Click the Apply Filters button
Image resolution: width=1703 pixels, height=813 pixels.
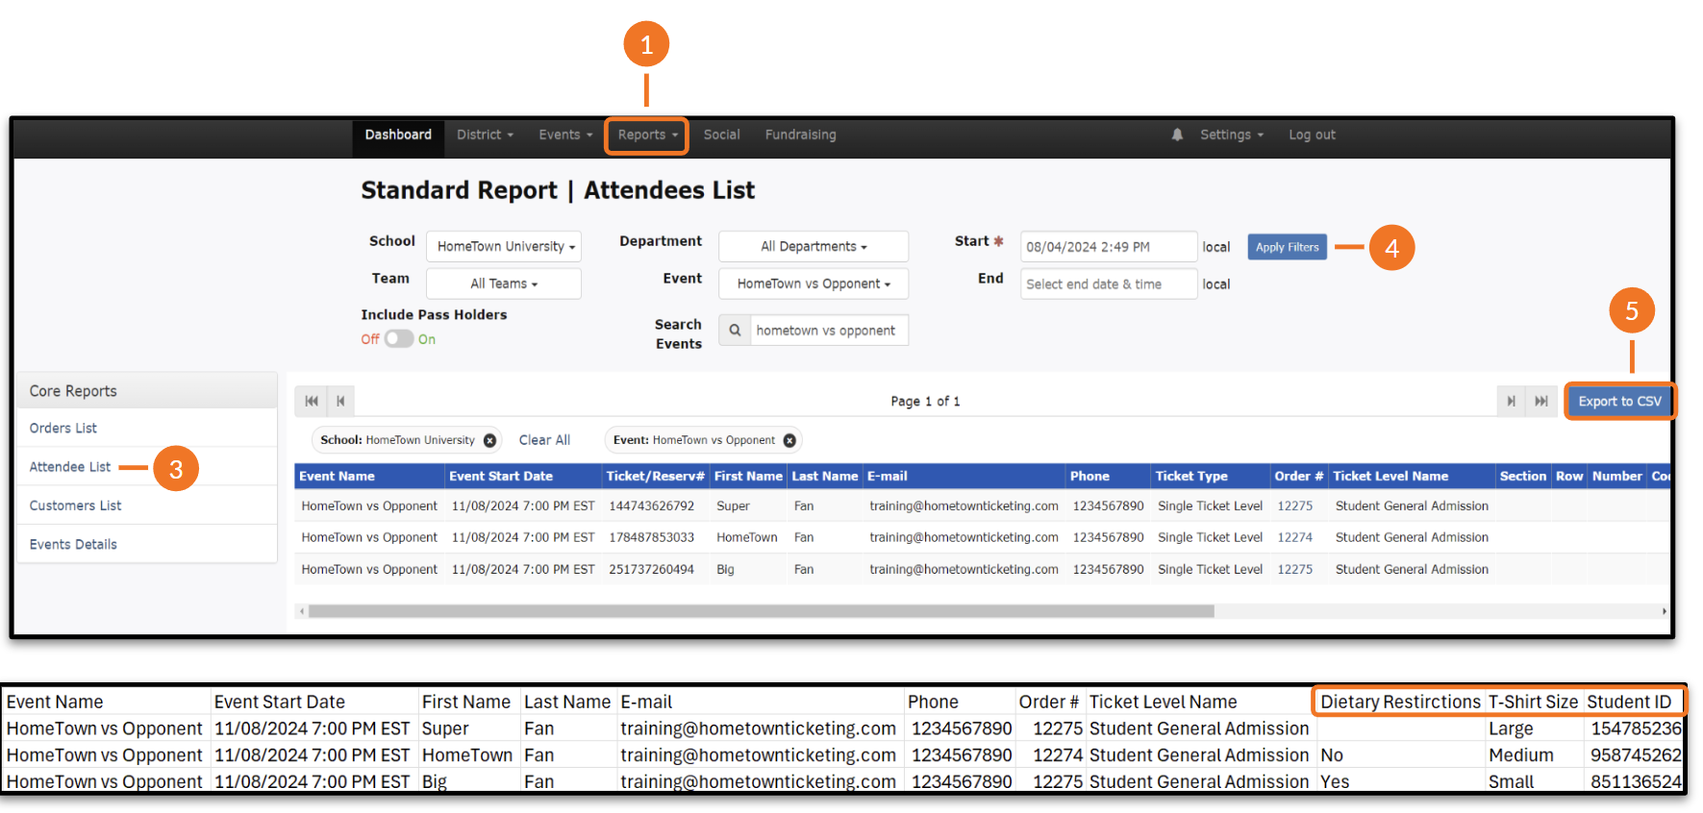(1287, 247)
